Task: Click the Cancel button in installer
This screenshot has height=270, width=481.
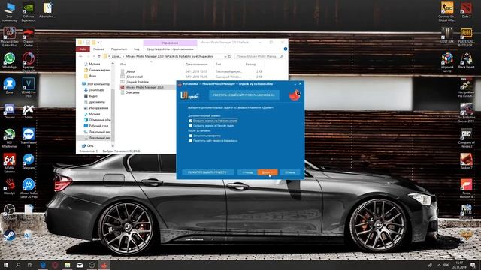Action: click(290, 172)
